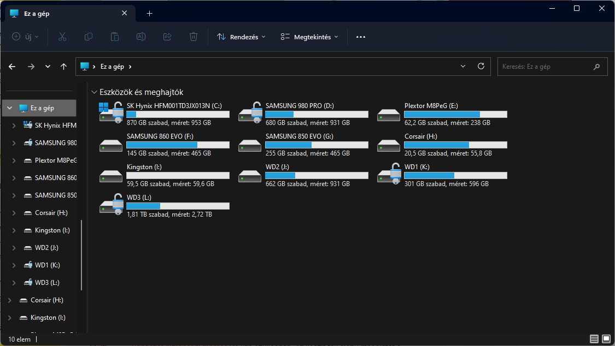
Task: Open the Megtekintés view dropdown
Action: click(x=309, y=37)
